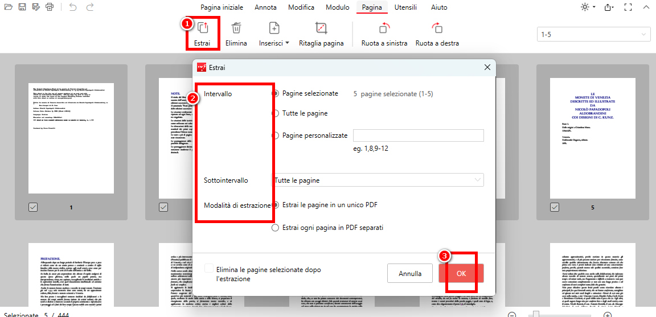The height and width of the screenshot is (317, 656).
Task: Select the Pagina tab
Action: (x=372, y=7)
